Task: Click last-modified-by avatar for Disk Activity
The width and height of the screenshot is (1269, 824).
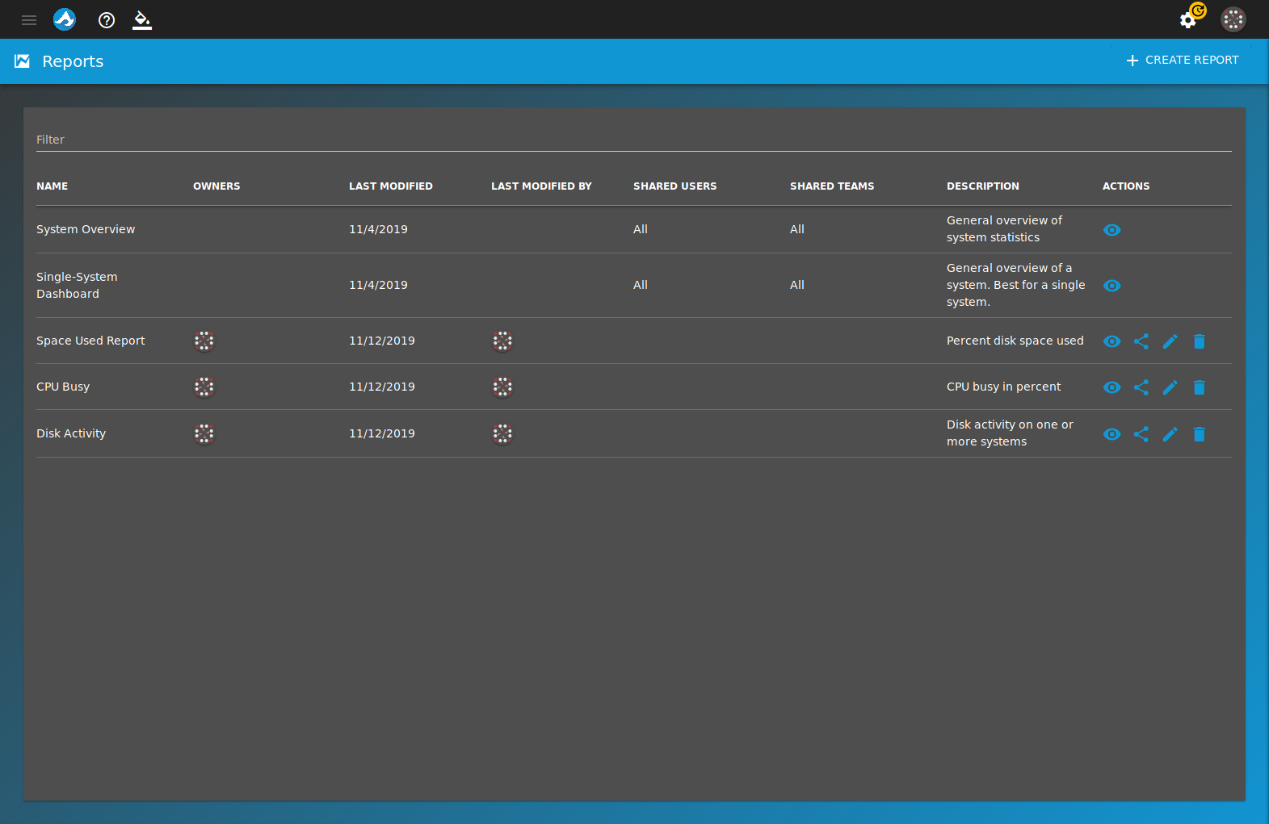Action: click(x=502, y=433)
